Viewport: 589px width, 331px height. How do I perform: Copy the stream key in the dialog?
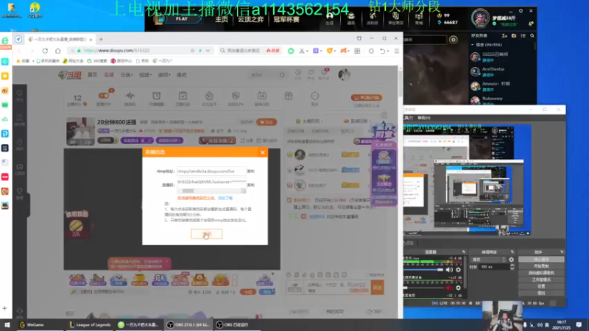[251, 185]
